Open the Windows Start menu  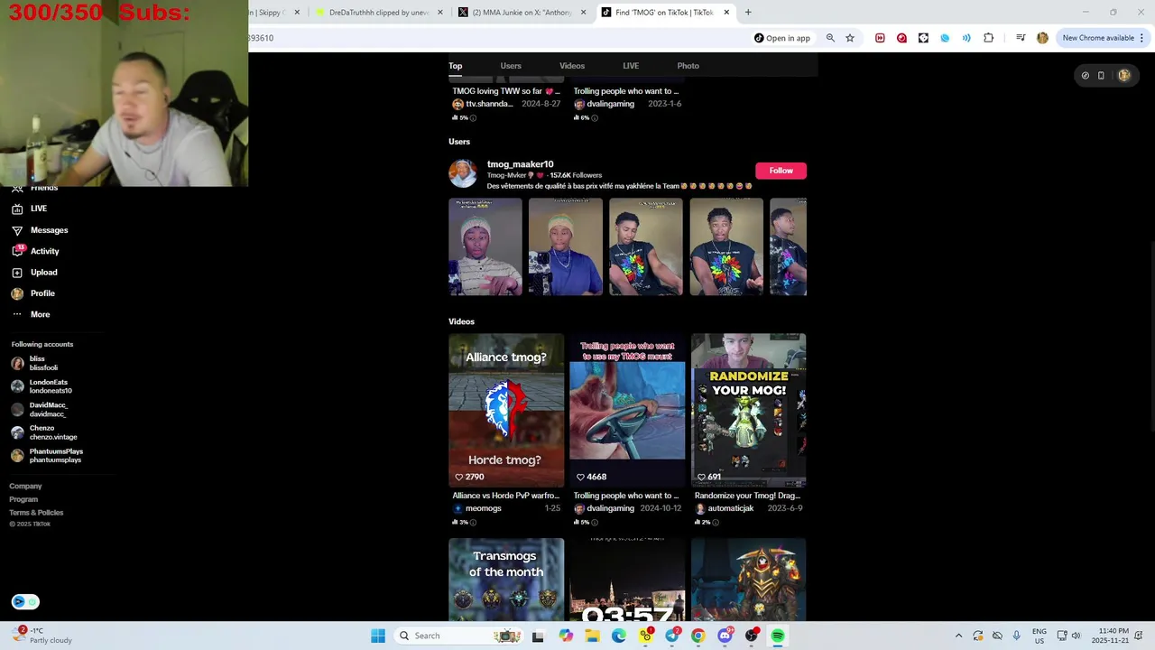(378, 636)
